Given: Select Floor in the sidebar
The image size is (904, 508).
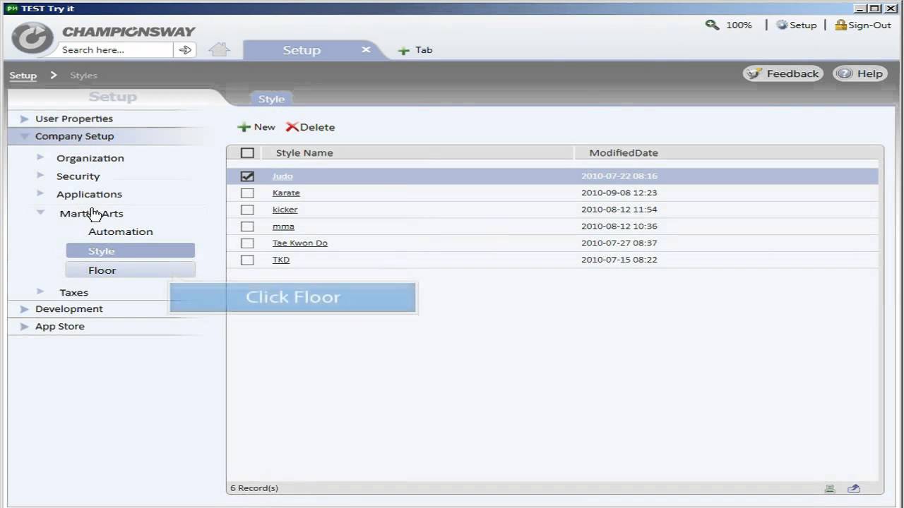Looking at the screenshot, I should tap(130, 270).
